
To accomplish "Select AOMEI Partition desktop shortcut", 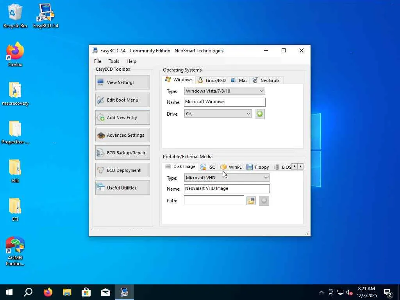I will click(x=15, y=251).
